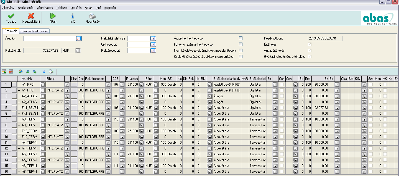Open the lookup button beside the Raktárcsoport field
The width and height of the screenshot is (399, 176).
click(x=153, y=51)
